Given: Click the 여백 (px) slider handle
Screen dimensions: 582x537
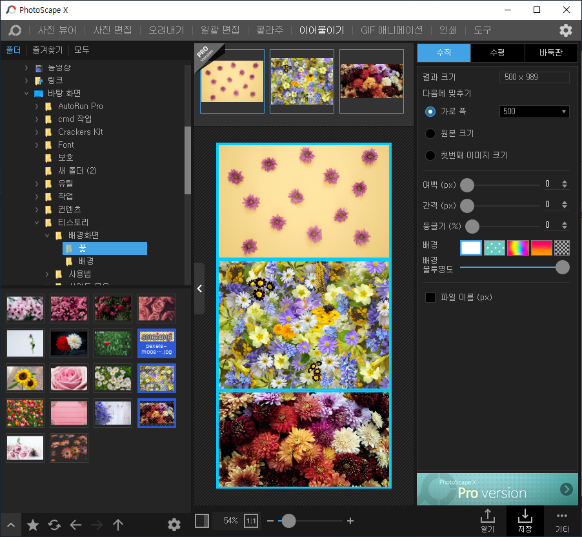Looking at the screenshot, I should [x=467, y=185].
